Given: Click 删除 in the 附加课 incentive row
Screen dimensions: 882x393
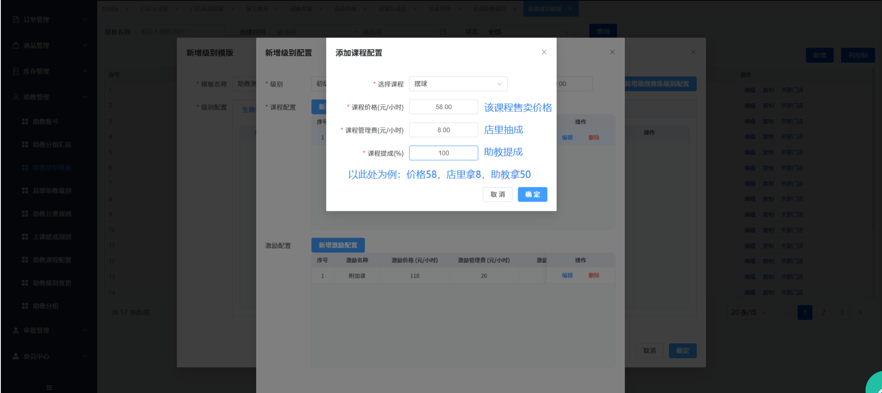Looking at the screenshot, I should [x=594, y=276].
